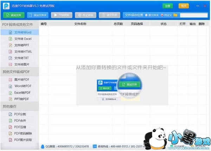
Task: Select PDF分割 split tool
Action: pyautogui.click(x=20, y=114)
